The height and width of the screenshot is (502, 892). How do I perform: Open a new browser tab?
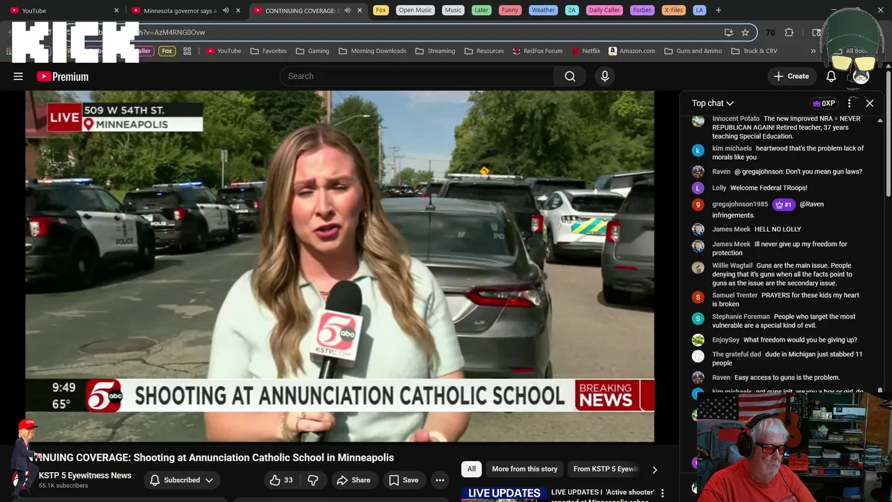(x=718, y=10)
